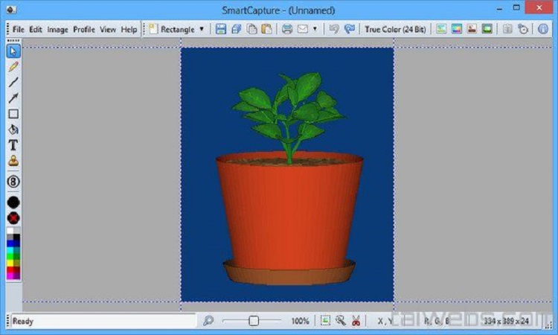Click the Print icon in toolbar

(287, 30)
